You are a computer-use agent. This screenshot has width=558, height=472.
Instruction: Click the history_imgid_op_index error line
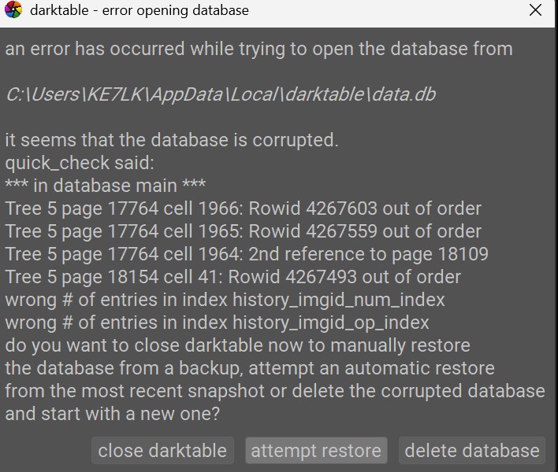coord(217,323)
